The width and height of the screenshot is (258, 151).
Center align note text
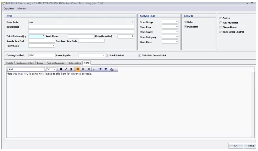pyautogui.click(x=83, y=69)
